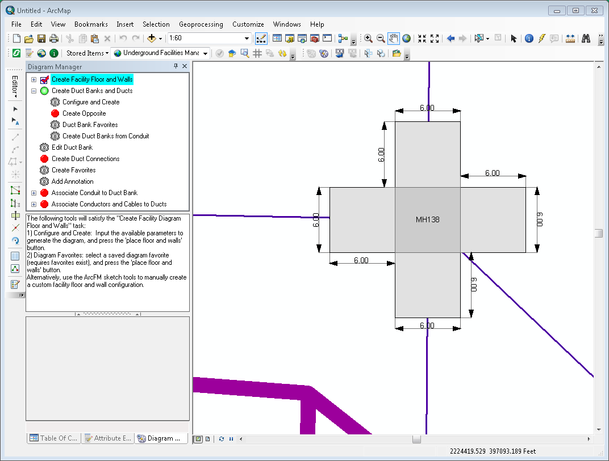Click the Hyperlink lightning bolt tool

[x=541, y=39]
